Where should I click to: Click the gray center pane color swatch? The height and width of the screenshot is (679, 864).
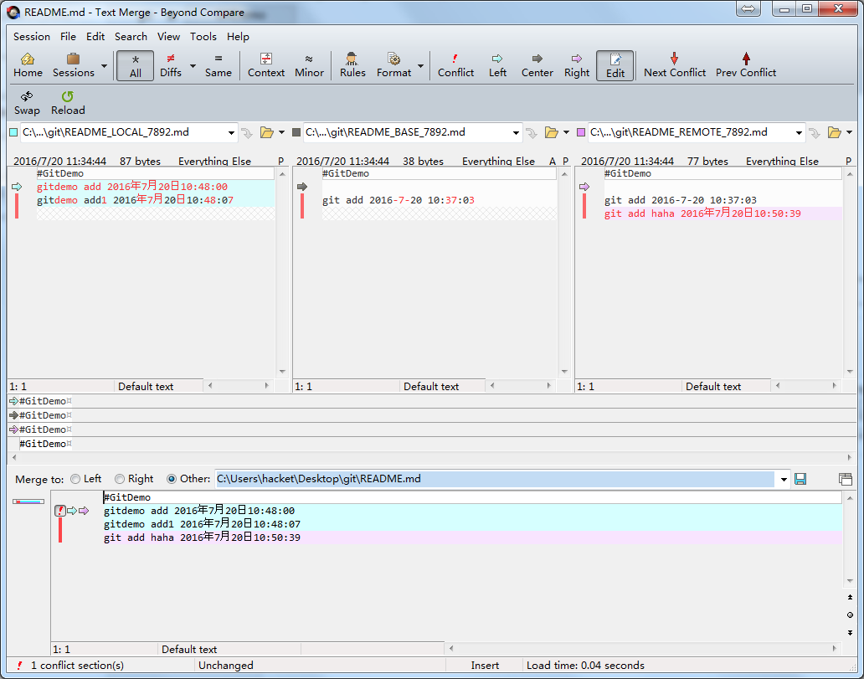[296, 132]
